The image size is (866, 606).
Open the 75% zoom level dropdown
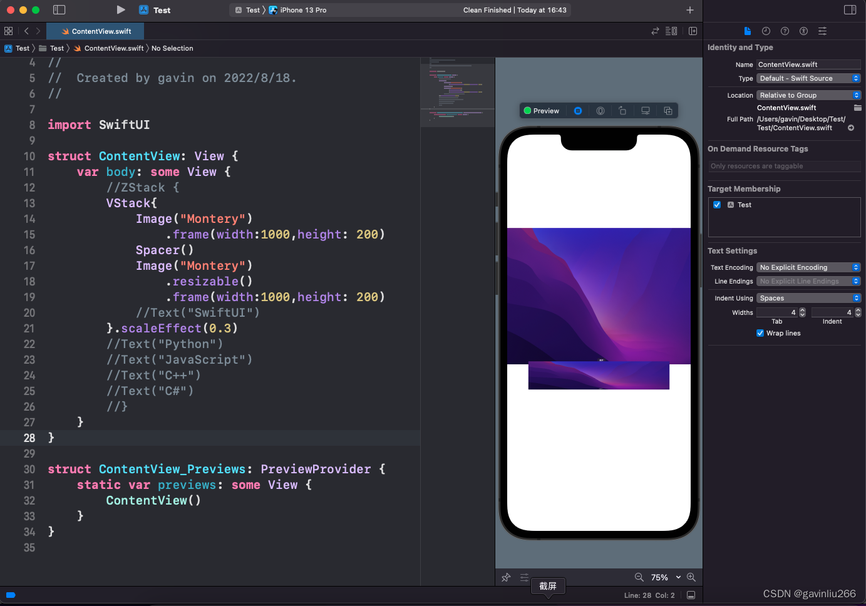point(666,577)
